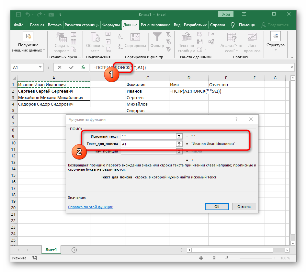The image size is (307, 272).
Task: Click sort A to Z ascending icon
Action: (x=120, y=37)
